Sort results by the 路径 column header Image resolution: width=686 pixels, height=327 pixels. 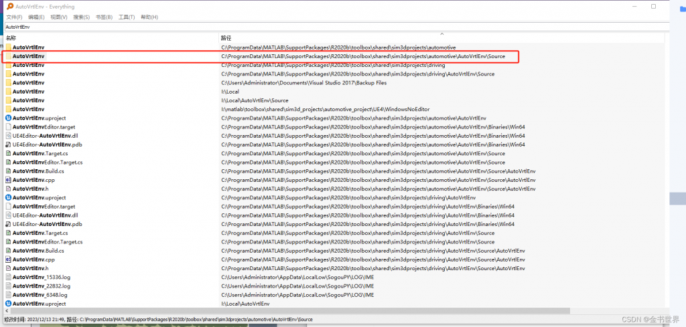coord(442,38)
